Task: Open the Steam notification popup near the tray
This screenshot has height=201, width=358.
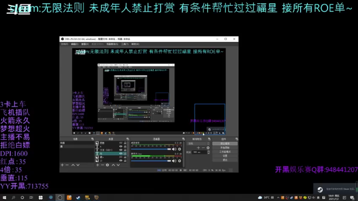Action: point(335,189)
